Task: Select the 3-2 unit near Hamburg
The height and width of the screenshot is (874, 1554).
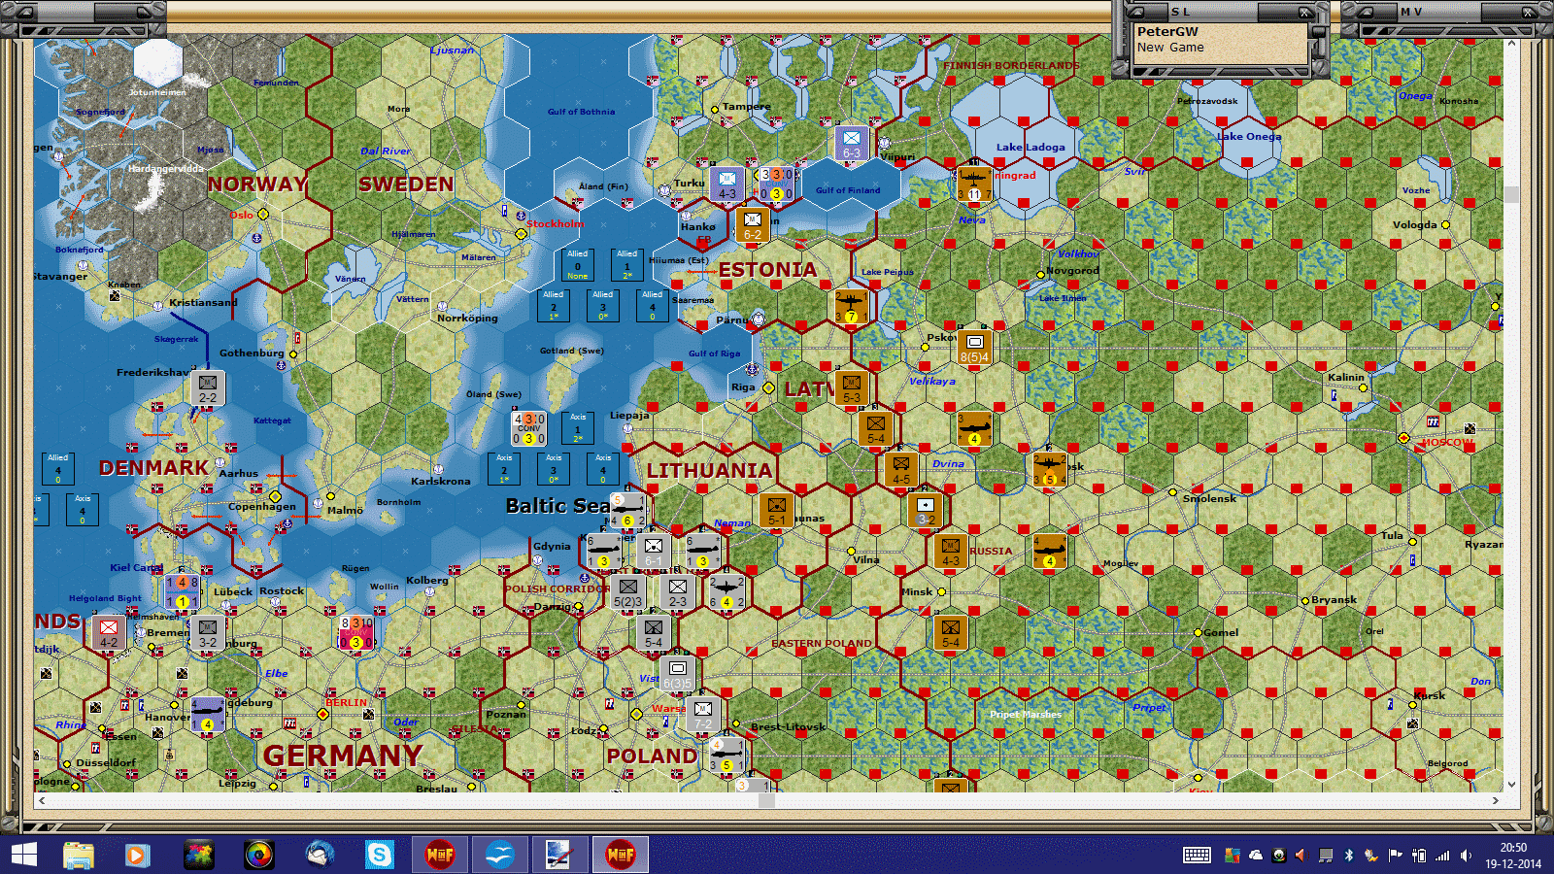Action: click(x=208, y=632)
